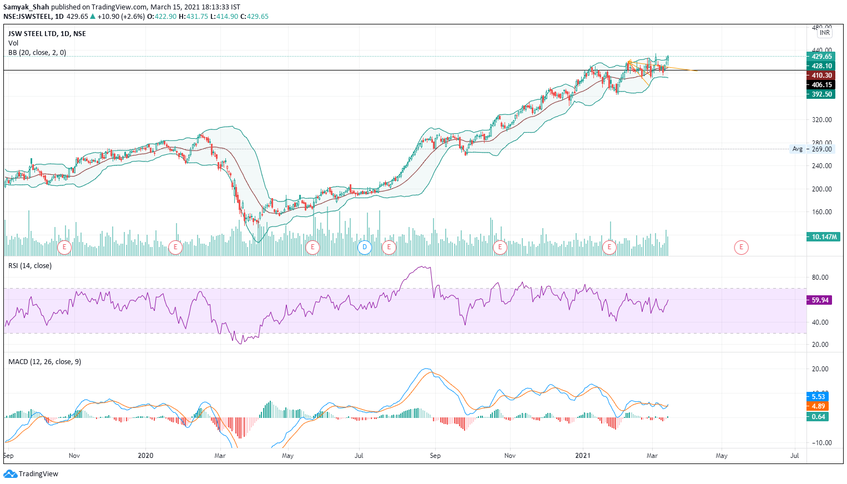Click the black 406.15 horizontal line tag

pos(821,85)
